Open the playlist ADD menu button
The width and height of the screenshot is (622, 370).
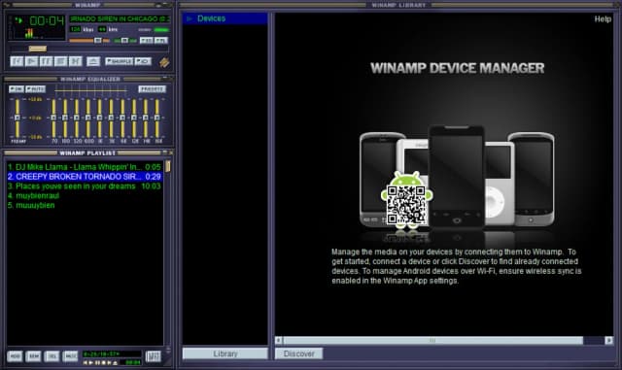pos(15,356)
